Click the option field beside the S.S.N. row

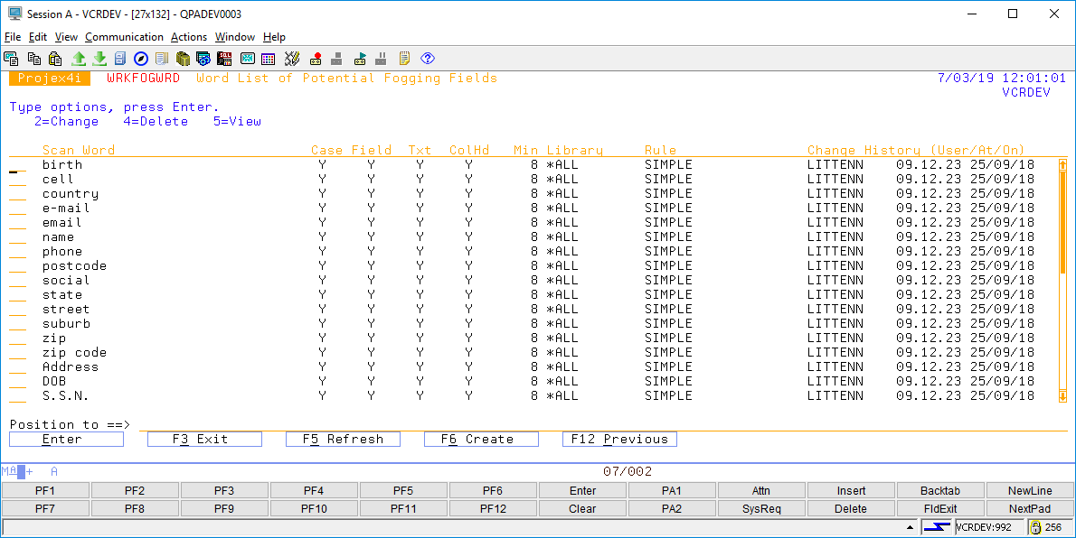(18, 396)
